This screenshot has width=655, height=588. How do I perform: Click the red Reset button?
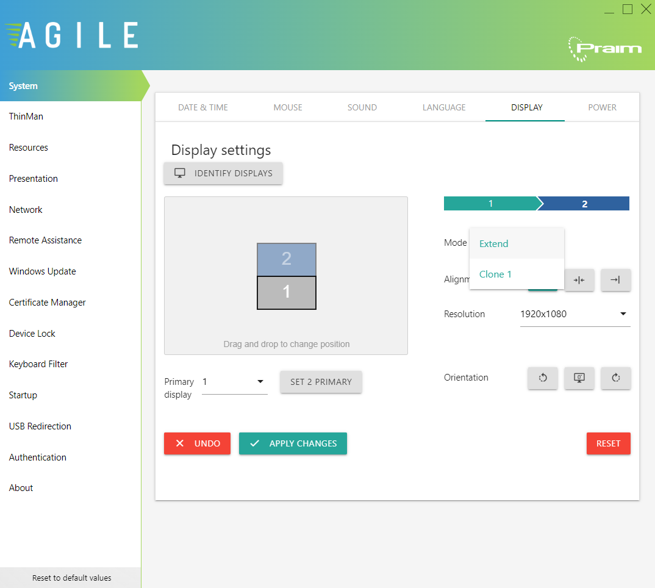(x=608, y=443)
